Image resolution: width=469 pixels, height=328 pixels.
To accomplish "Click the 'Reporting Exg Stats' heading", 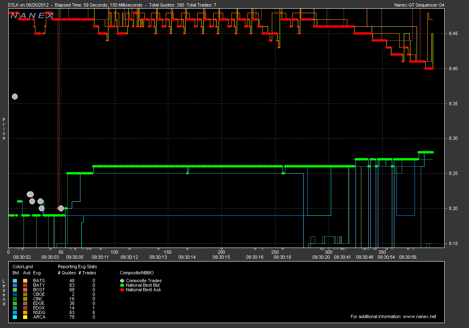I will click(x=77, y=267).
